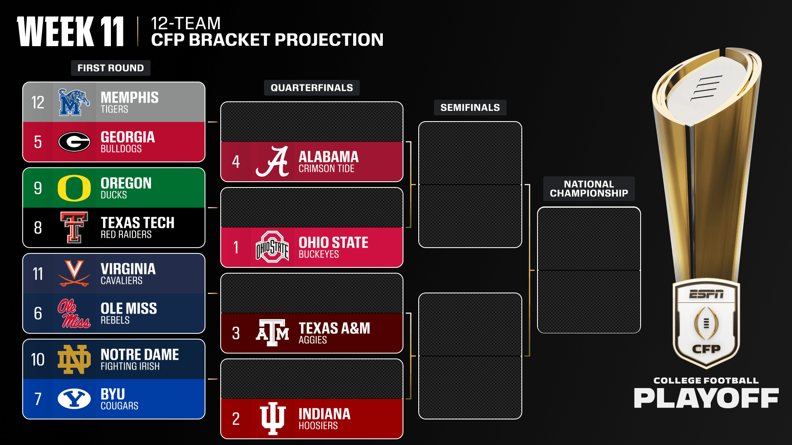
Task: Click the Georgia Bulldogs G logo
Action: coord(74,142)
